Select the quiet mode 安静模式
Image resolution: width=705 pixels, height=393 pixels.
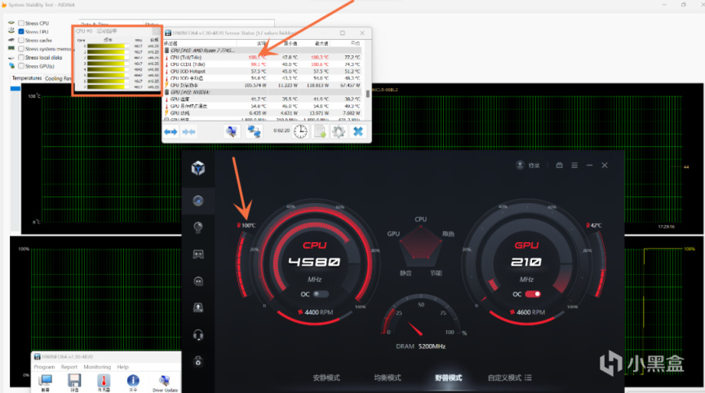click(x=326, y=378)
